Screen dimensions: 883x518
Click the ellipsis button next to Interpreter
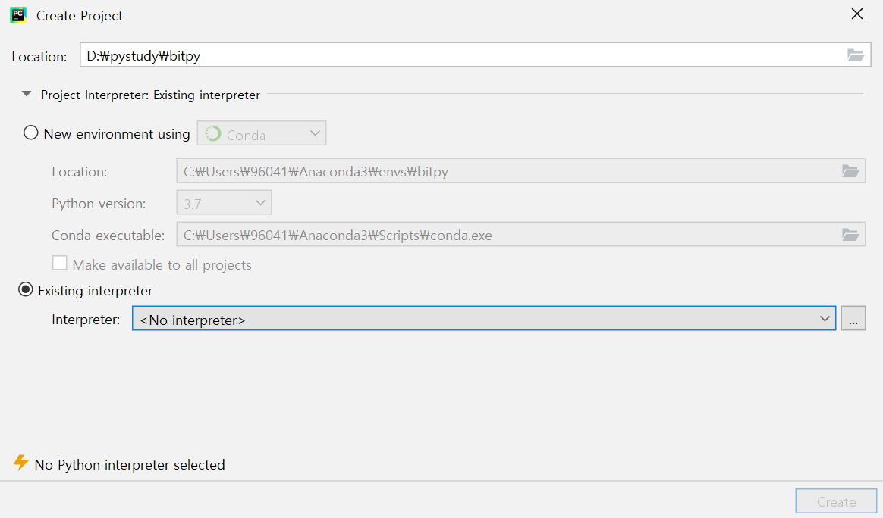point(853,318)
